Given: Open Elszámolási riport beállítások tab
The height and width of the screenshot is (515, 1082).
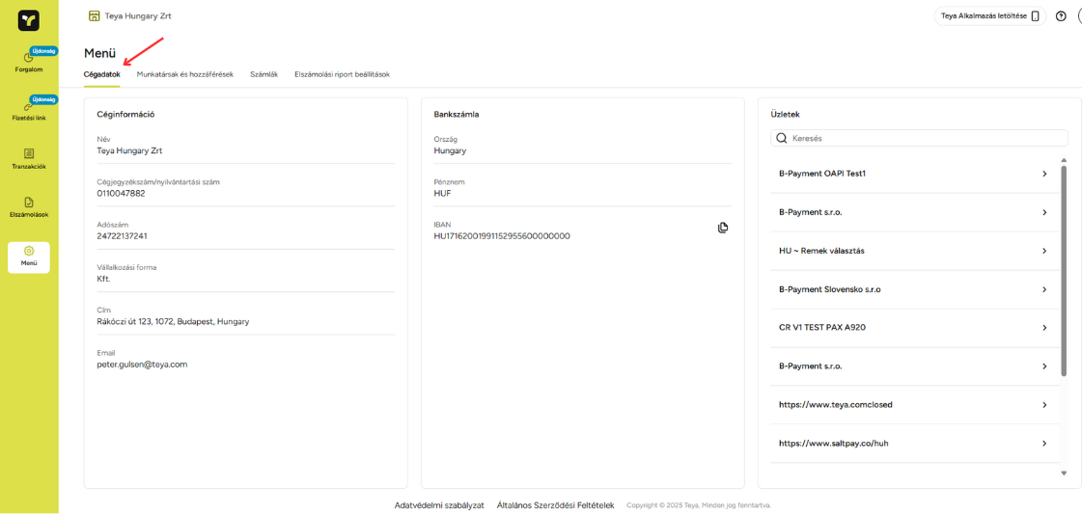Looking at the screenshot, I should coord(343,74).
